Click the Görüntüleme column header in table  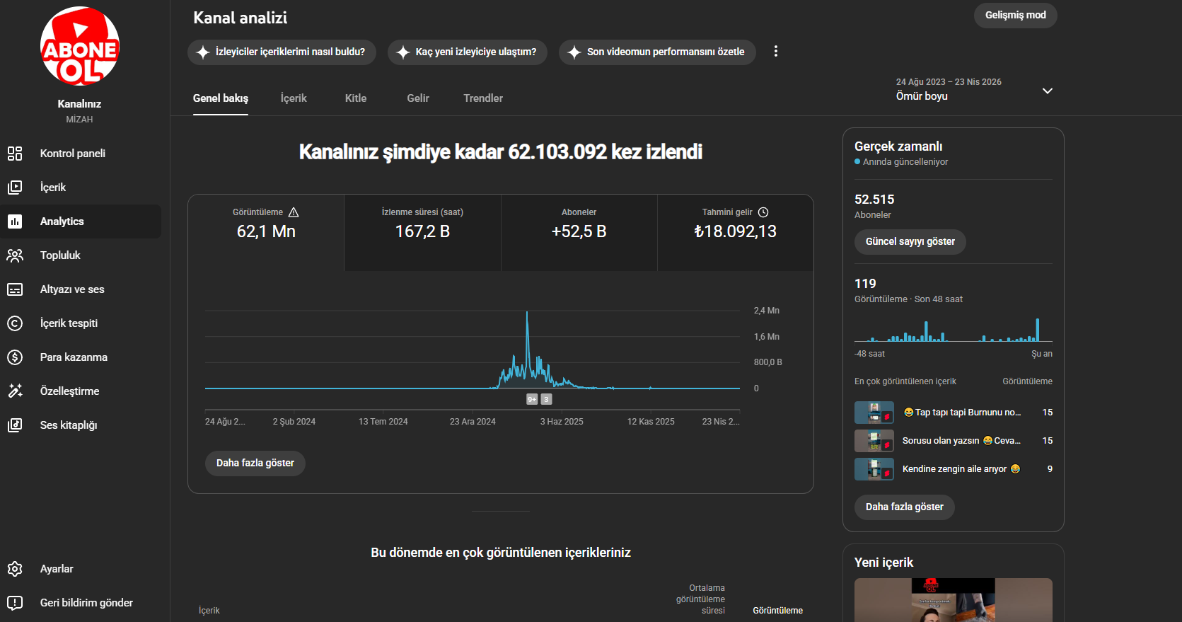(x=777, y=611)
